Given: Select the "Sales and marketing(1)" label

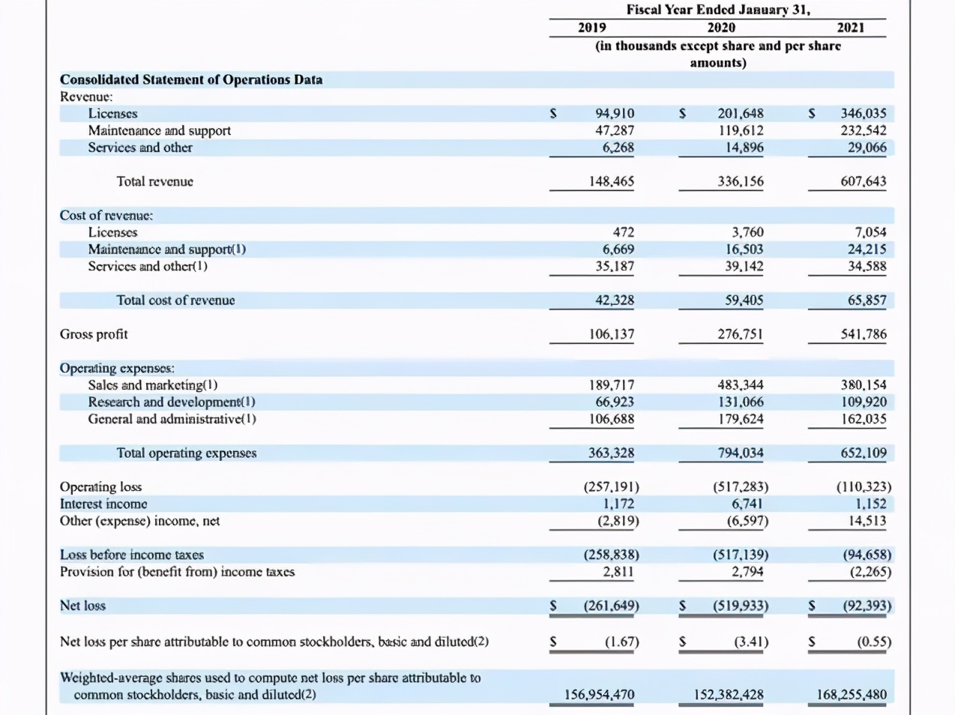Looking at the screenshot, I should 153,385.
